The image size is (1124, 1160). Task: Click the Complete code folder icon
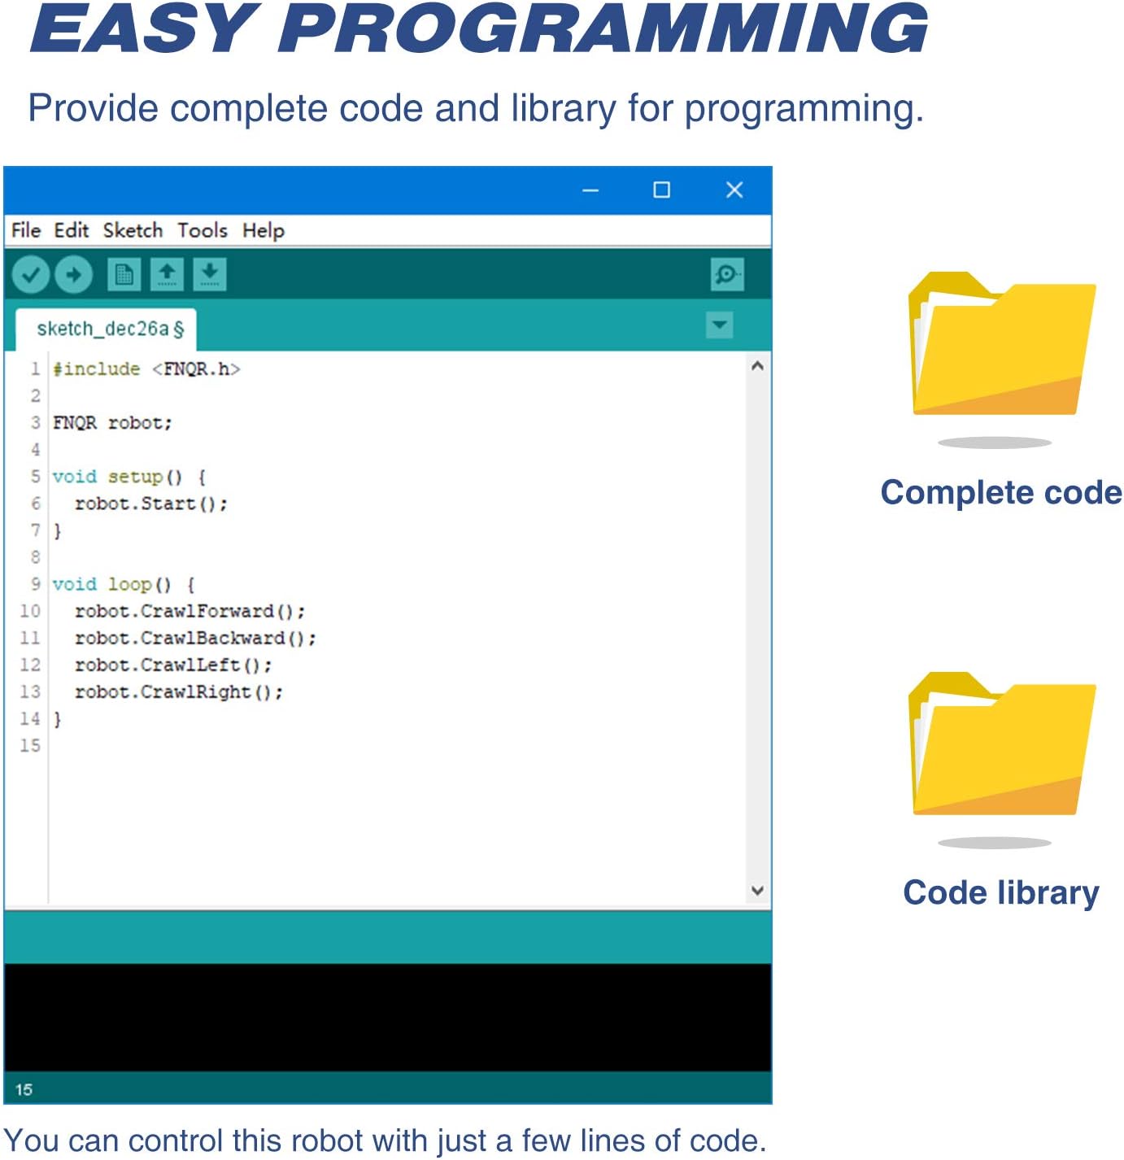pyautogui.click(x=1002, y=345)
